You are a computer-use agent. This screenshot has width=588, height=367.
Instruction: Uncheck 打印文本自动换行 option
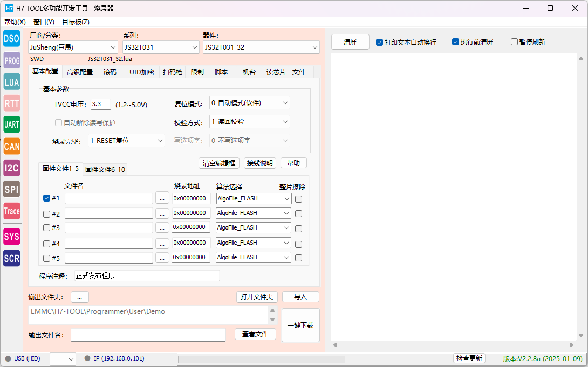click(x=380, y=42)
